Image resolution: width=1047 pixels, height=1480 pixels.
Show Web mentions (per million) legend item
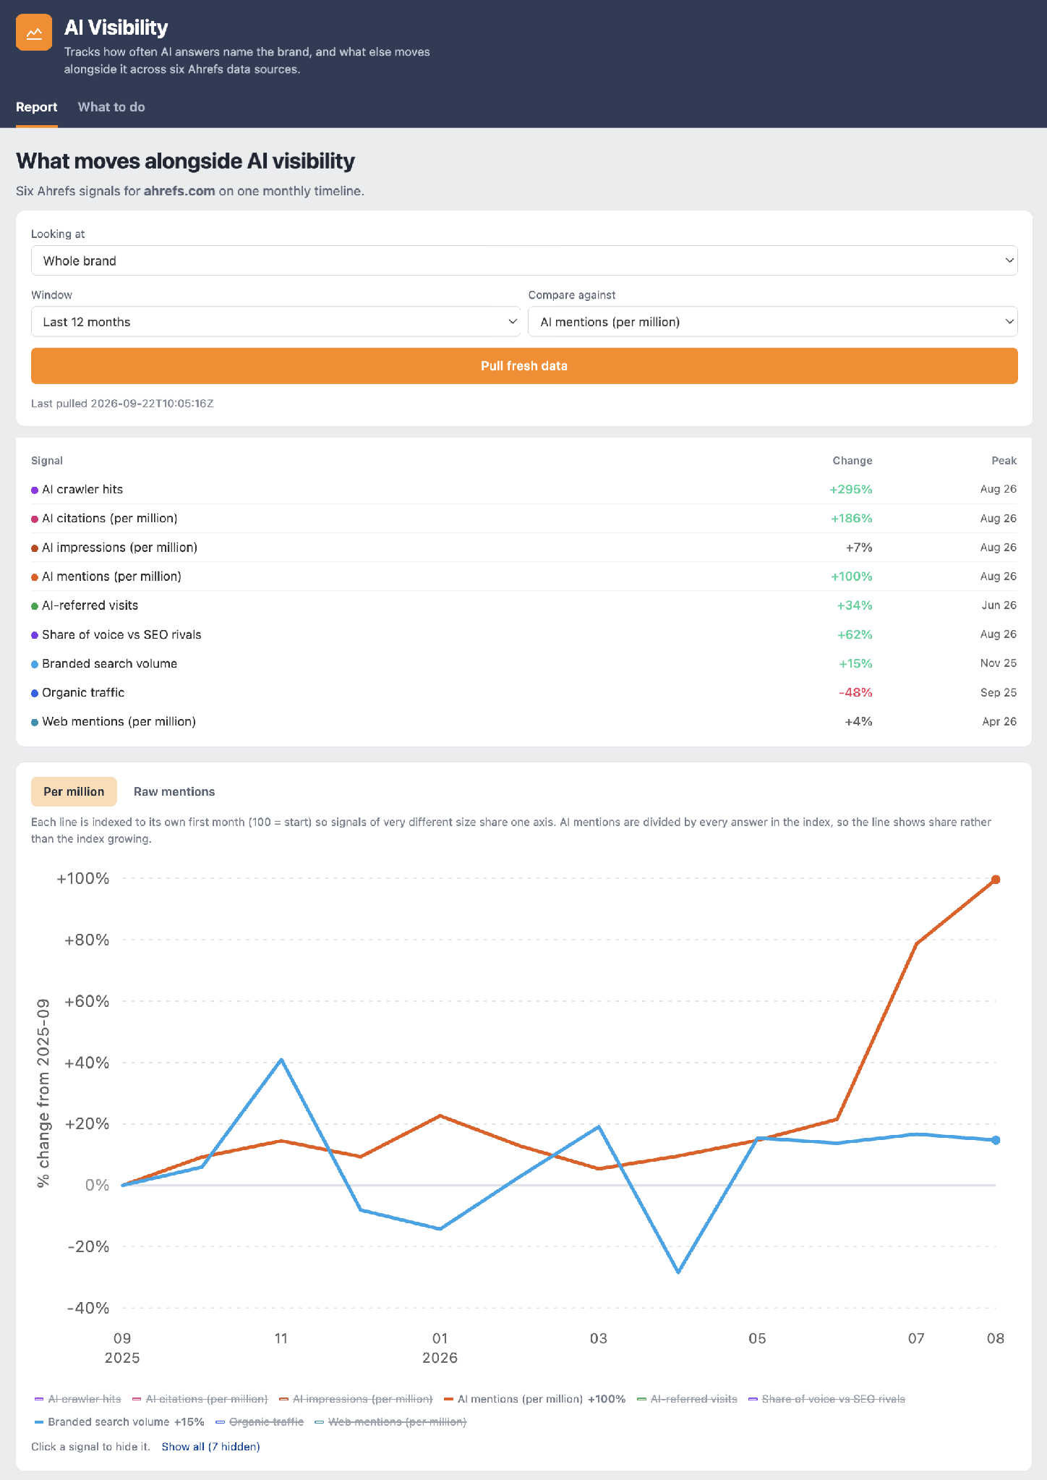click(390, 1422)
